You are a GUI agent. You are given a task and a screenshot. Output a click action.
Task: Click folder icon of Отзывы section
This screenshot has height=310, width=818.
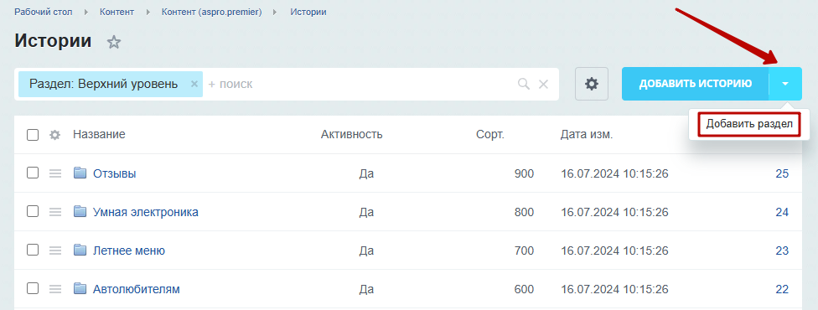[80, 173]
